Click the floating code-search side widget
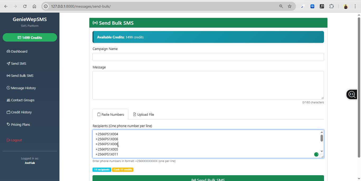The width and height of the screenshot is (361, 181). coord(352,94)
